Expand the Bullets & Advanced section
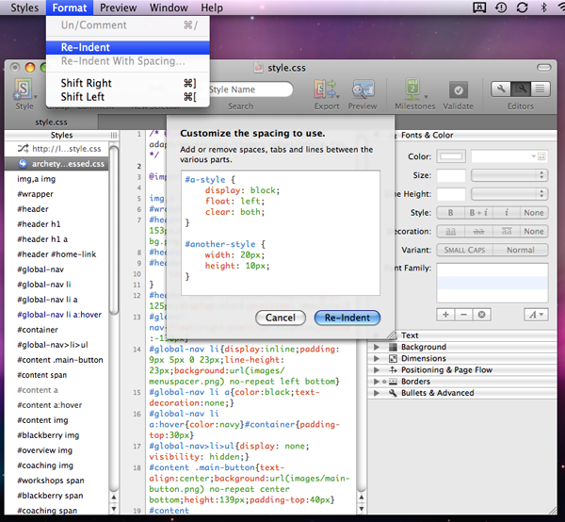This screenshot has width=565, height=522. [x=377, y=393]
